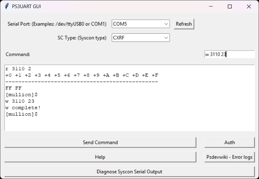Open the SC Type dropdown arrow
The height and width of the screenshot is (179, 259).
166,38
